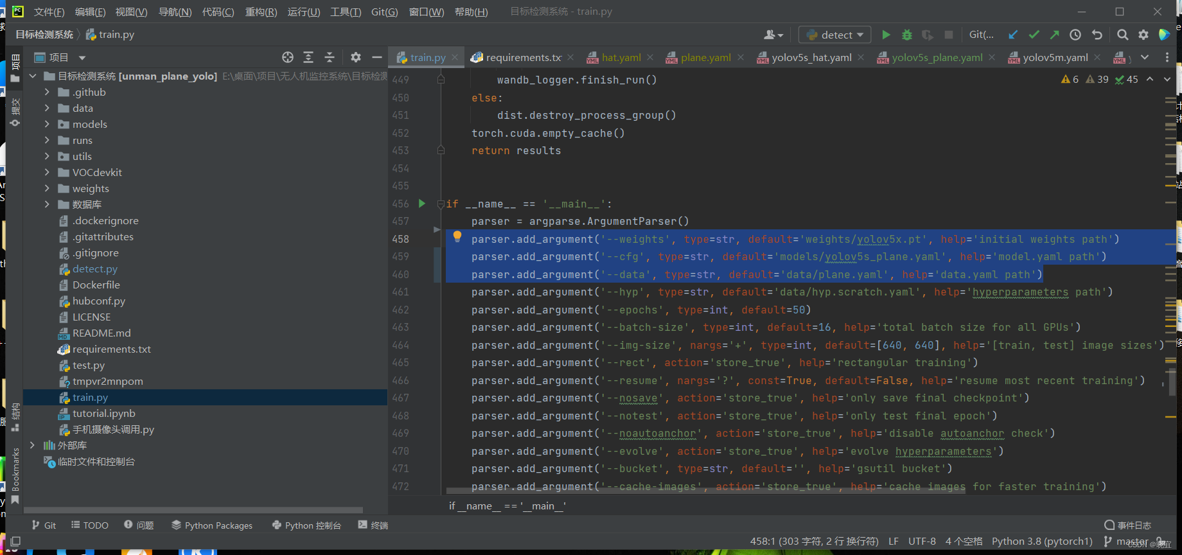Click the project panel horizontal scrollbar

coord(193,510)
